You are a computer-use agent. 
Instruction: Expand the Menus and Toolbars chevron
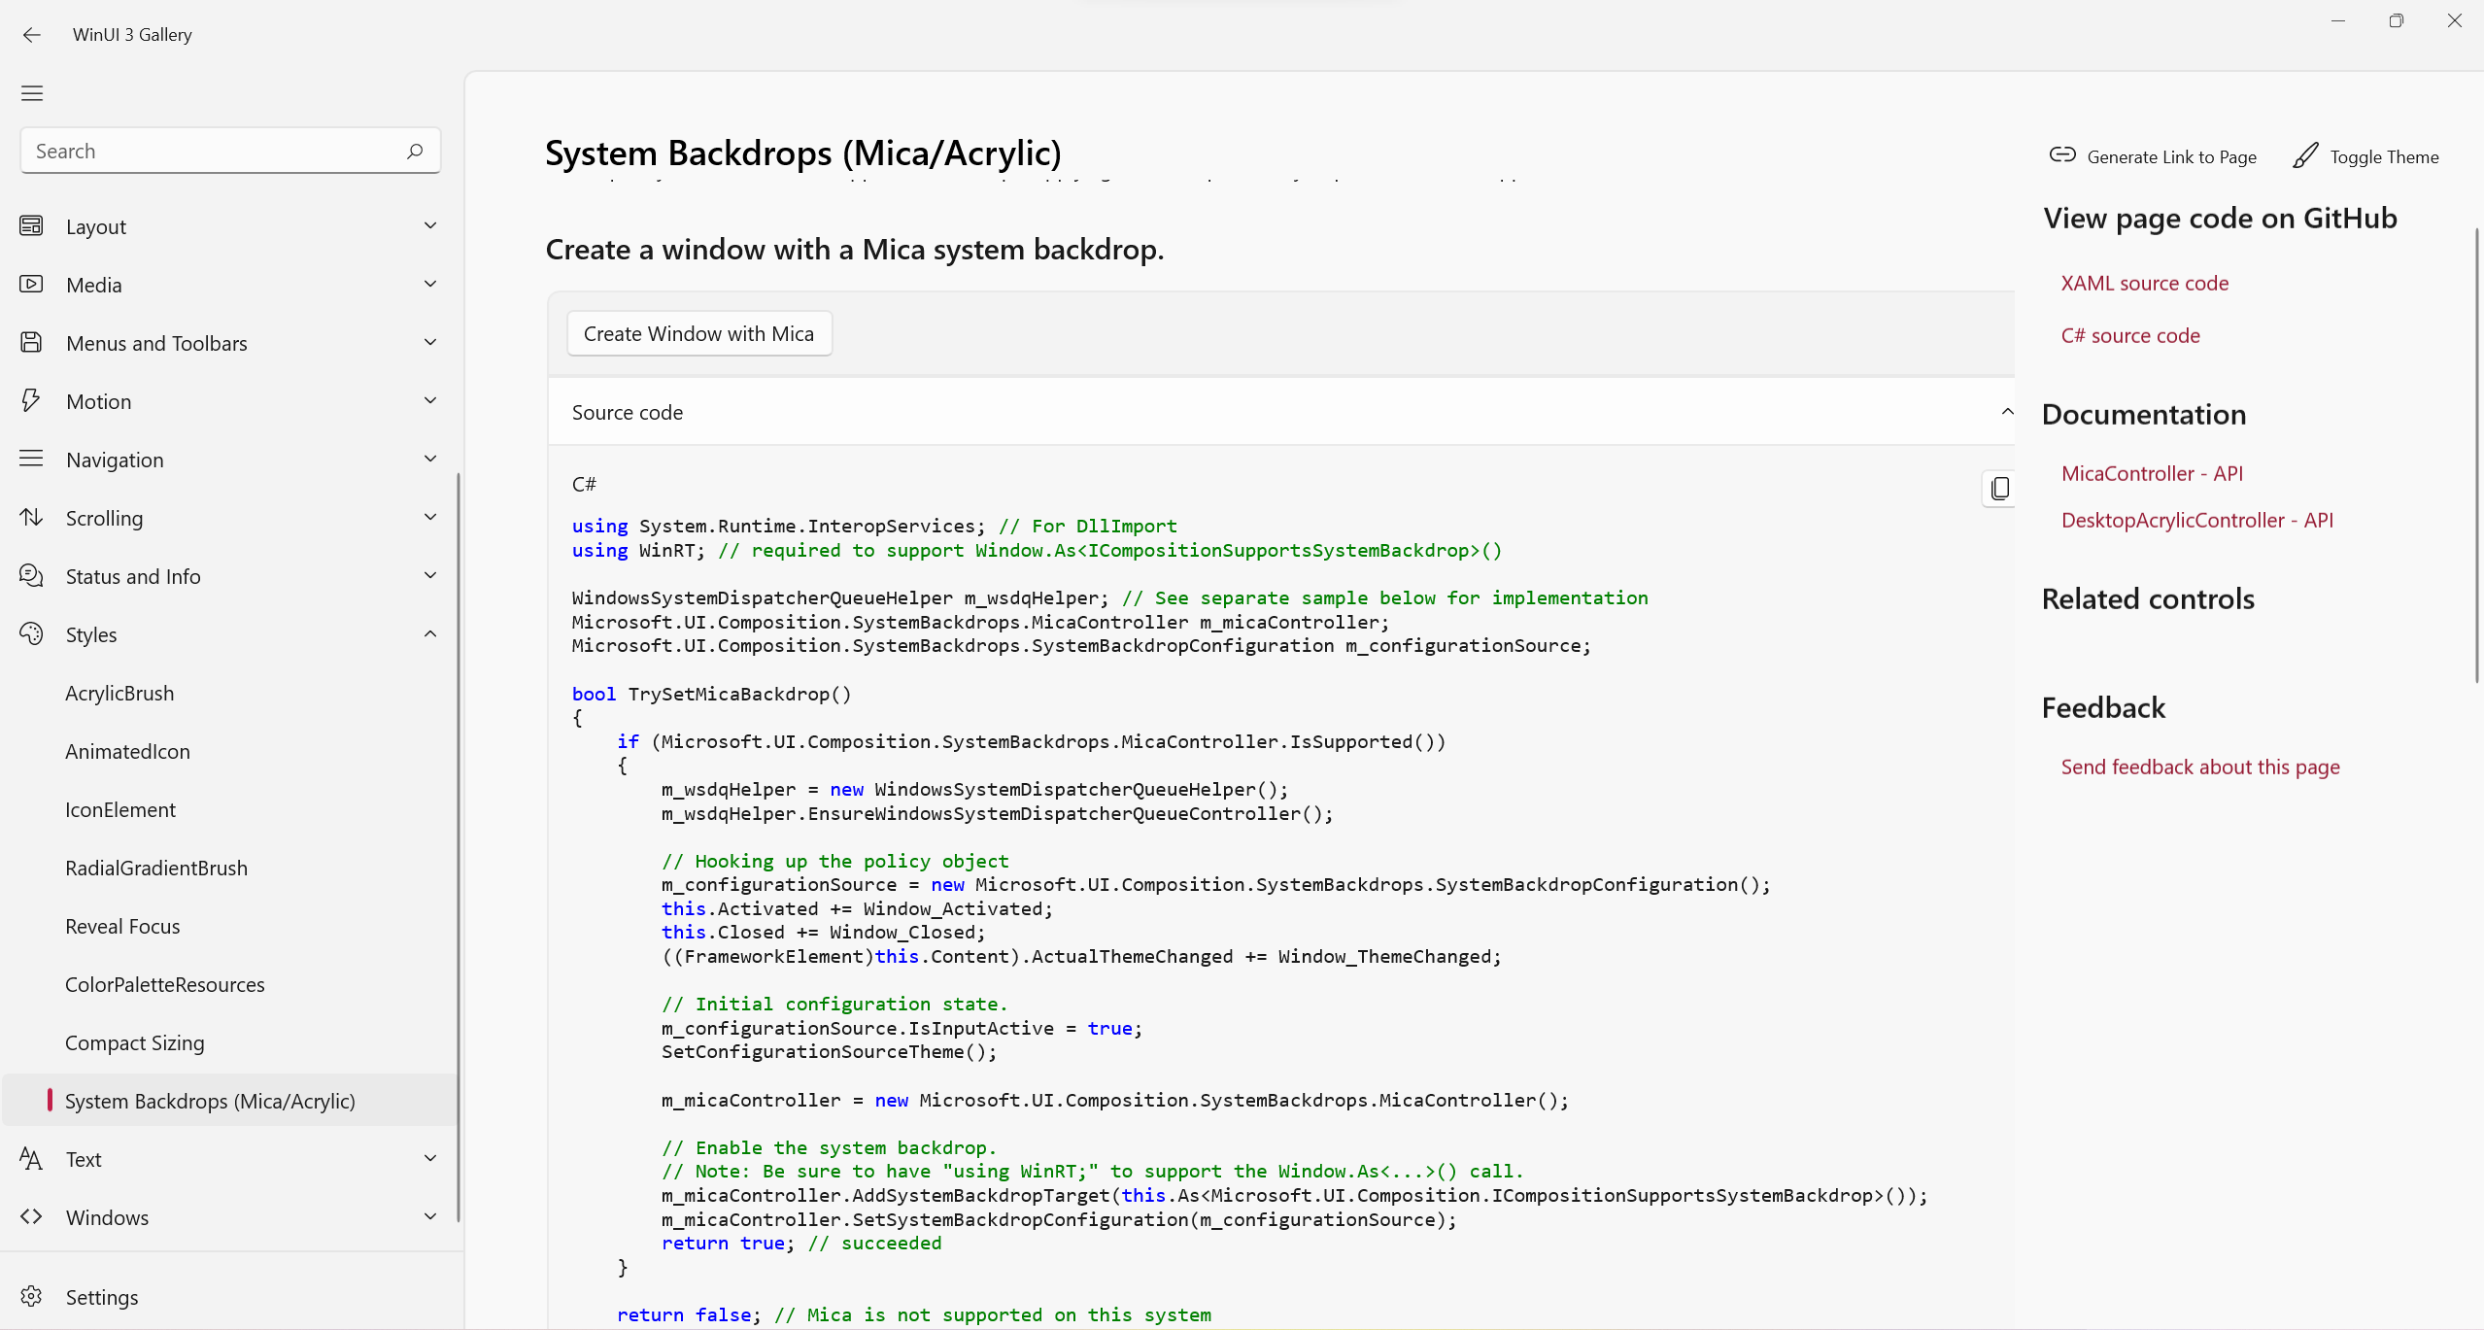tap(430, 342)
